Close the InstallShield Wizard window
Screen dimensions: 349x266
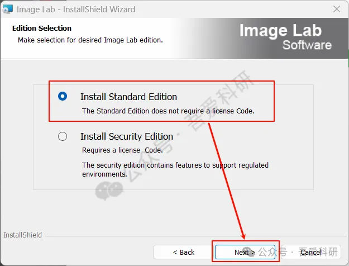pyautogui.click(x=337, y=9)
